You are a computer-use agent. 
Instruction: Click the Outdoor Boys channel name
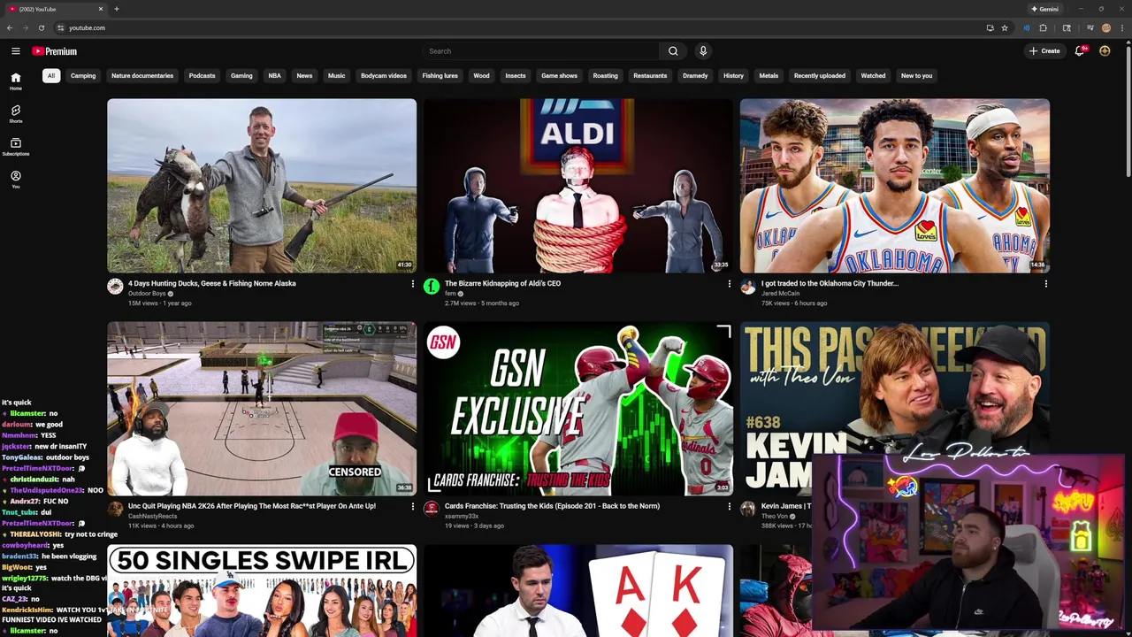point(147,294)
